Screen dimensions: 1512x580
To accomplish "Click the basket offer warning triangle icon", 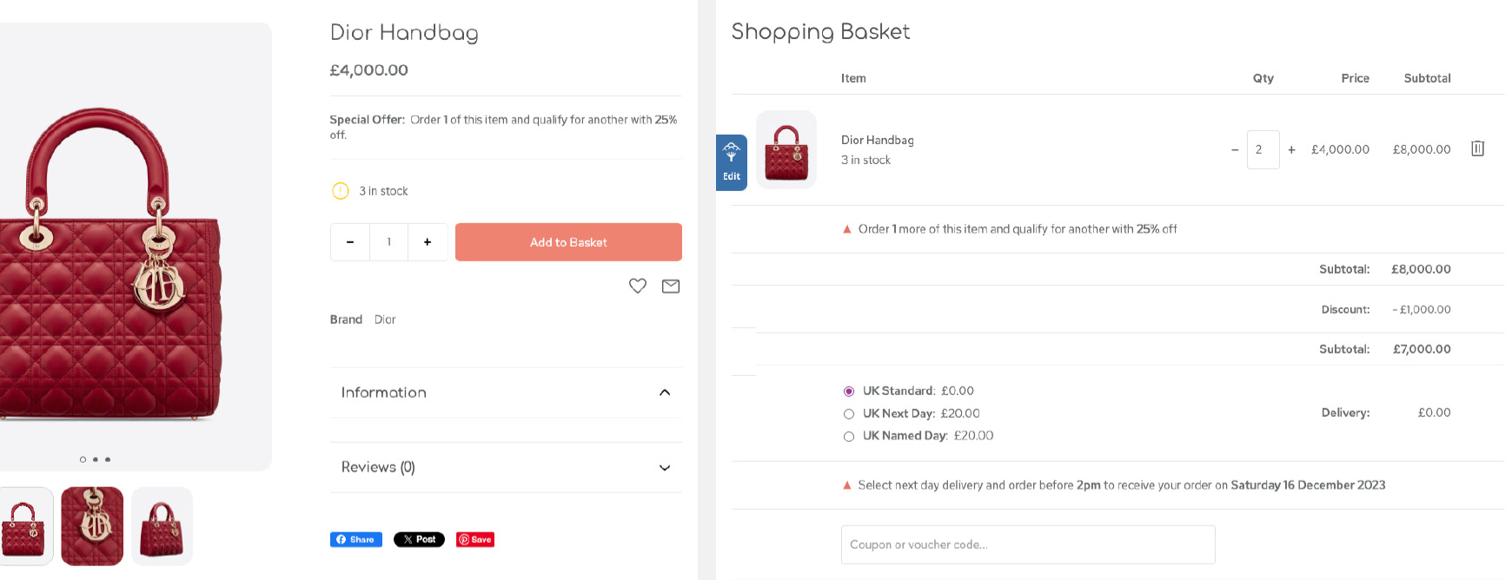I will (847, 229).
